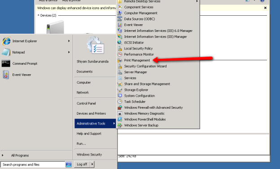Viewport: 280px width, 169px height.
Task: Open Shiyam Sundarunanda user folder
Action: 92,62
